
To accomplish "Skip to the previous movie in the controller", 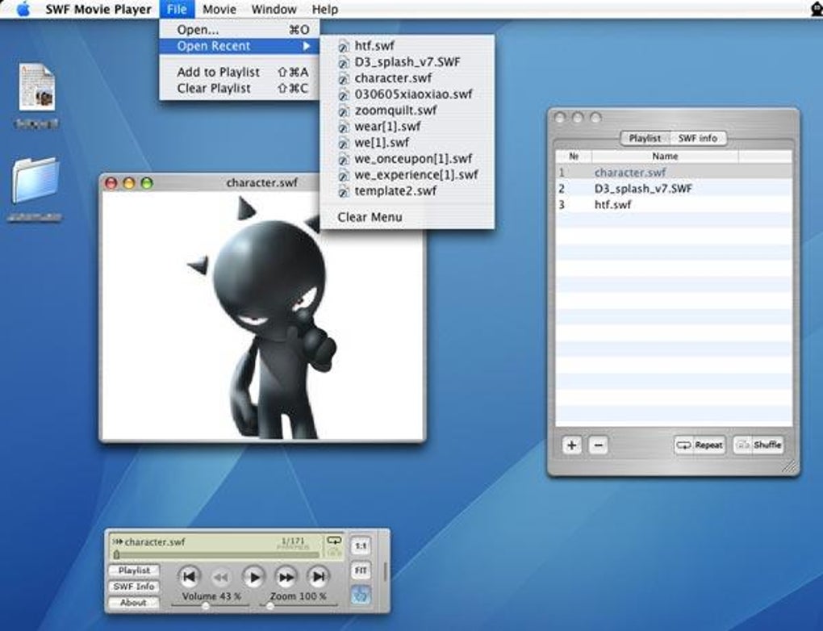I will [x=189, y=576].
